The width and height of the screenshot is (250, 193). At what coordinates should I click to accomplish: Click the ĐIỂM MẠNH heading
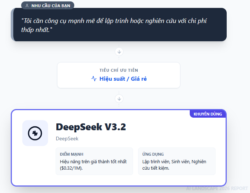coord(72,154)
